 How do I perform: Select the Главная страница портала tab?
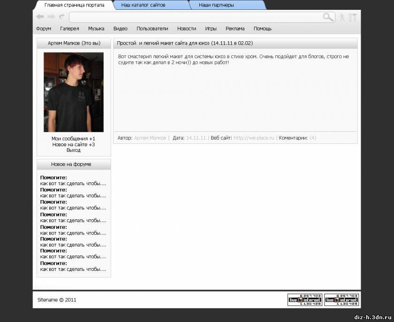[74, 5]
